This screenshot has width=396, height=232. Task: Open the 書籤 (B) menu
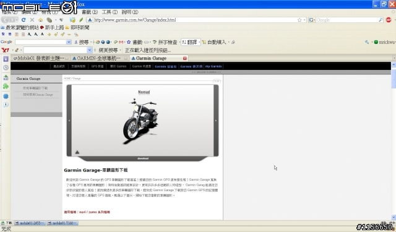click(x=90, y=12)
